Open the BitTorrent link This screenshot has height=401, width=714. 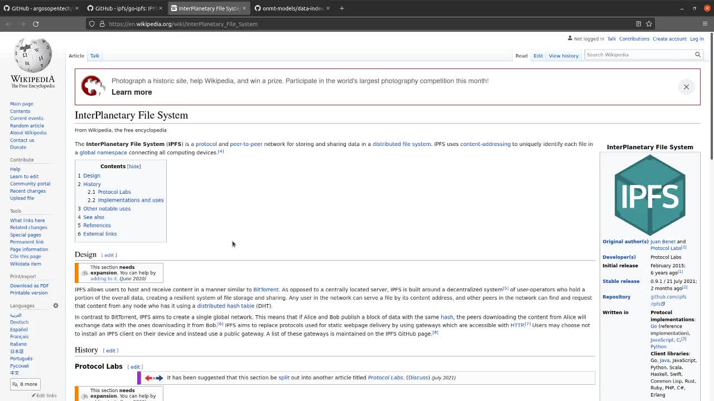[266, 290]
